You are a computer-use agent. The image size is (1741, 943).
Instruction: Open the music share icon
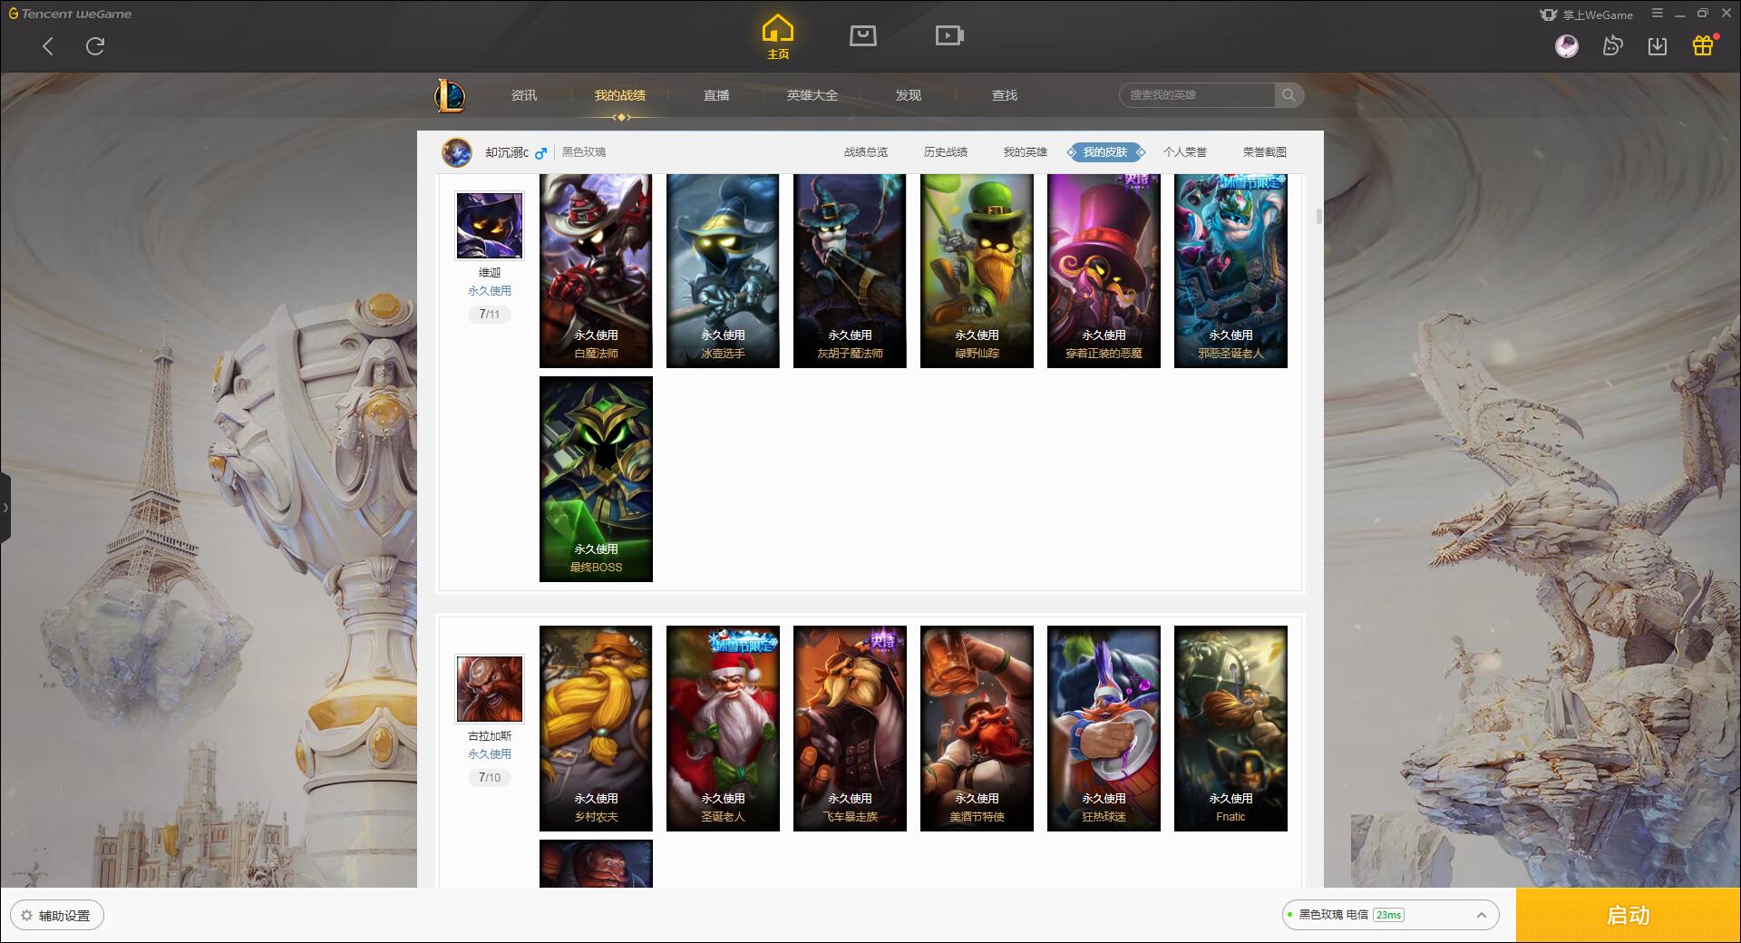pyautogui.click(x=1612, y=45)
